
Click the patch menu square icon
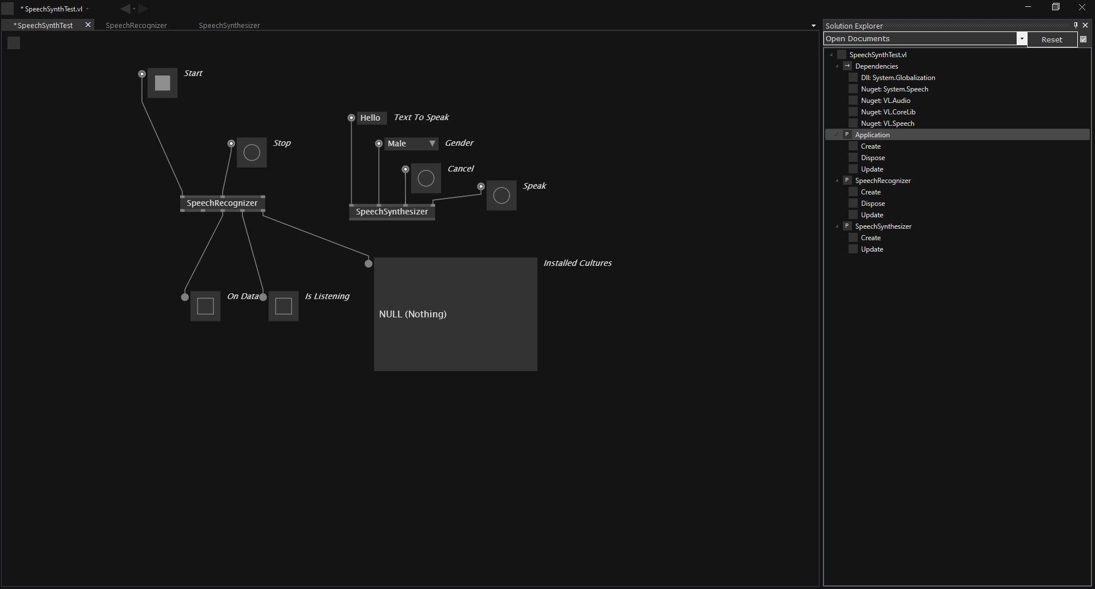tap(14, 43)
